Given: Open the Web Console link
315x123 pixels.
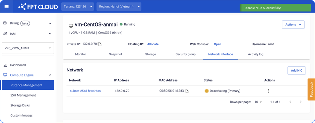Looking at the screenshot, I should 217,44.
